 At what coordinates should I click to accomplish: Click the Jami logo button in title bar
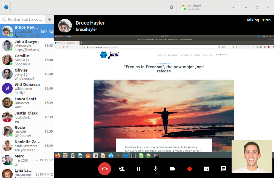coord(6,7)
